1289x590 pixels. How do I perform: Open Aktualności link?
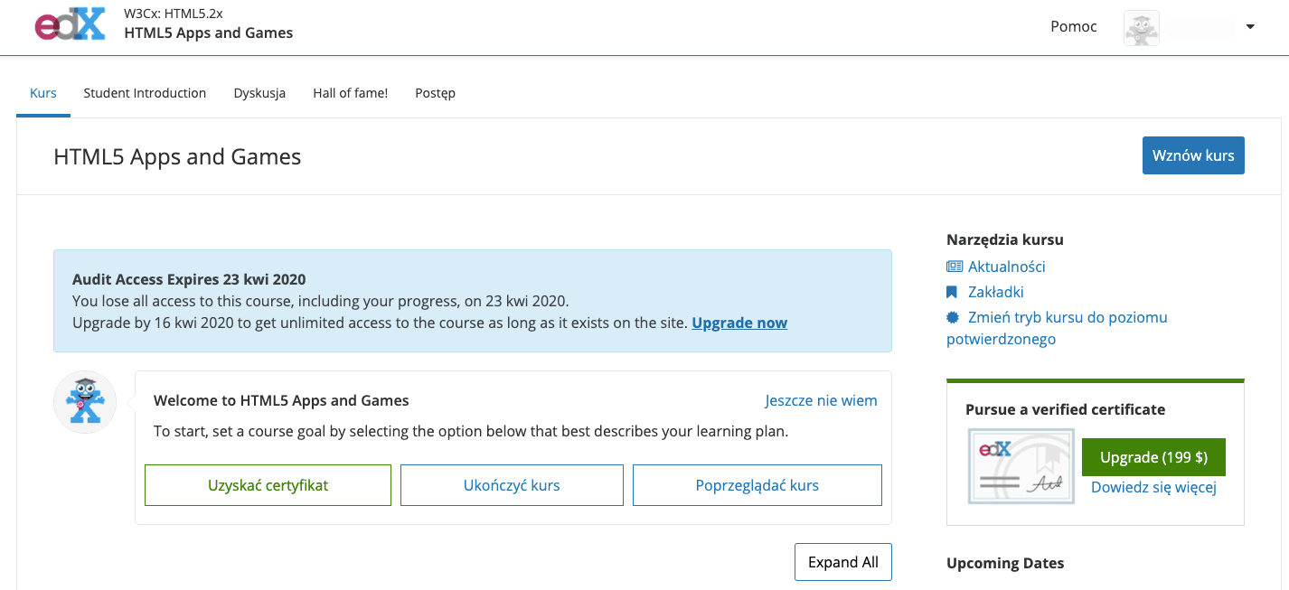[x=1007, y=267]
